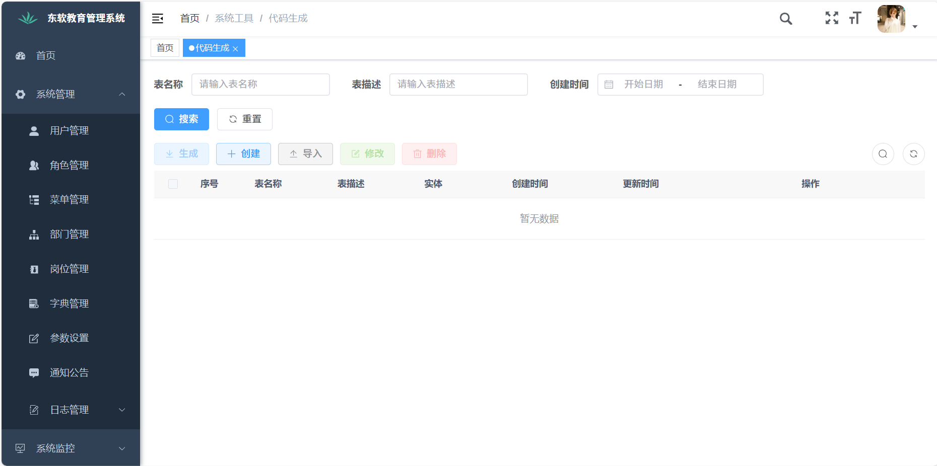Click the 导入 button

(x=305, y=154)
